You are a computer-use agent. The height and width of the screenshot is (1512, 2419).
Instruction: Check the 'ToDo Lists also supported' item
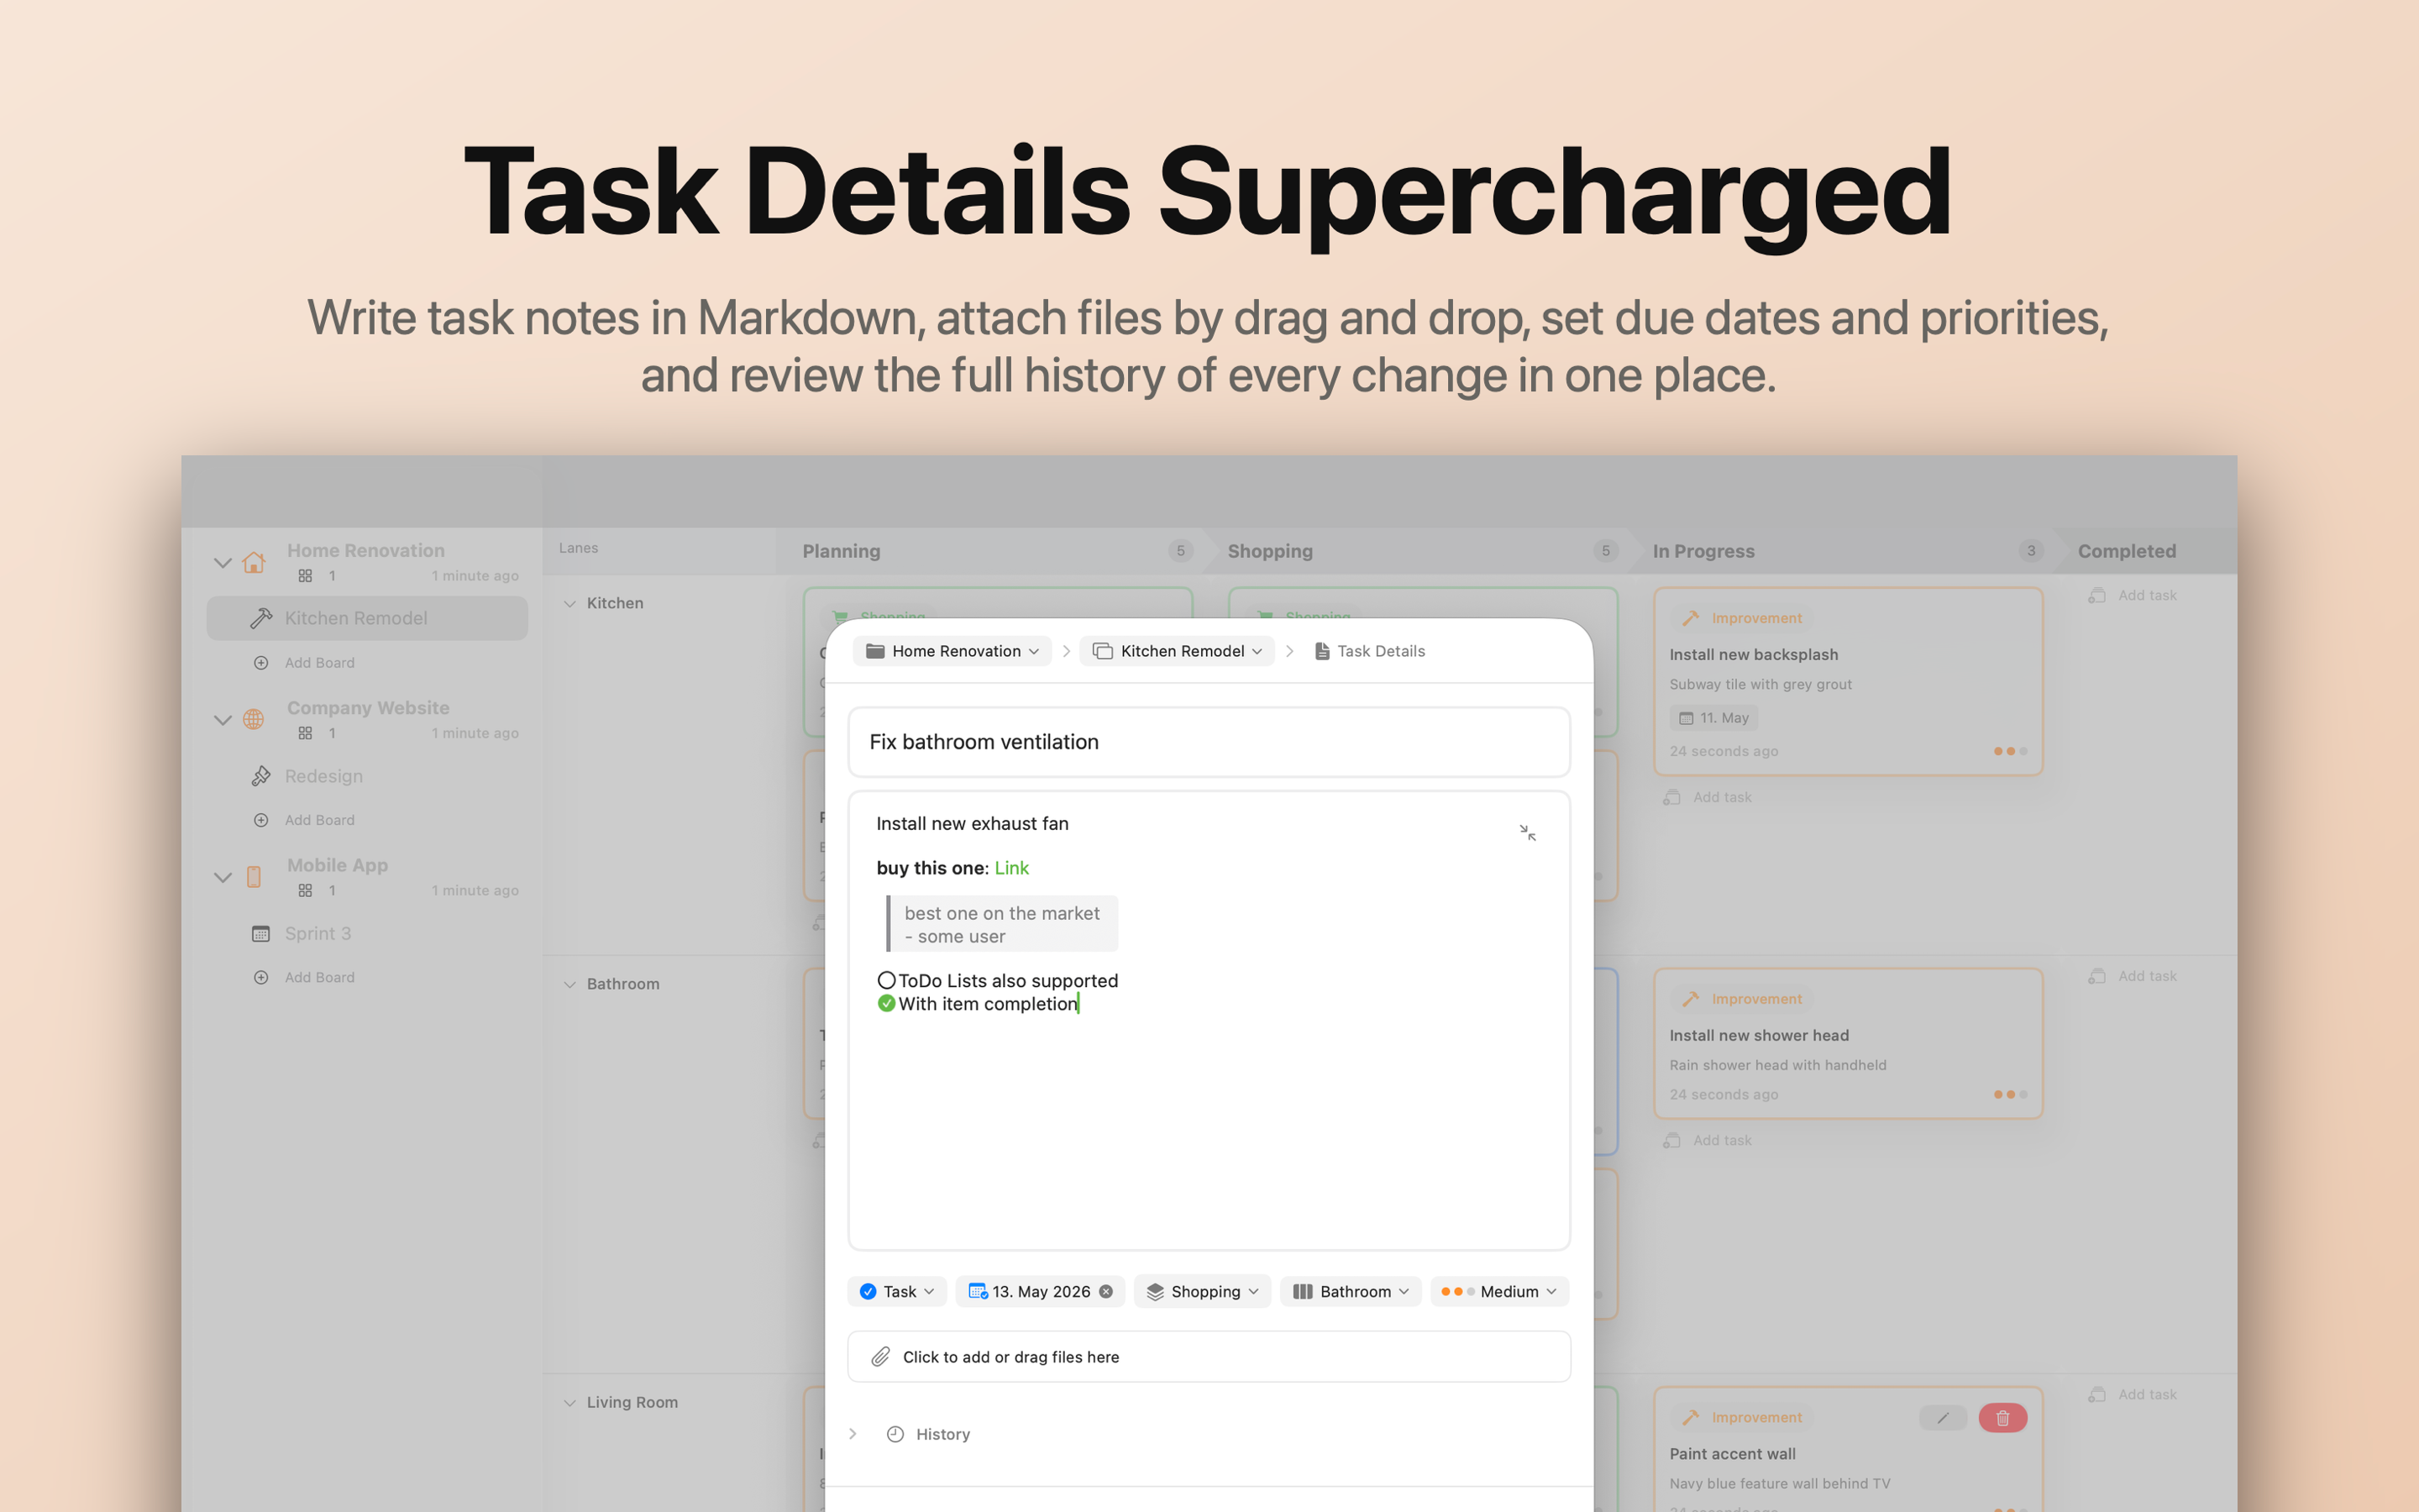[x=885, y=980]
